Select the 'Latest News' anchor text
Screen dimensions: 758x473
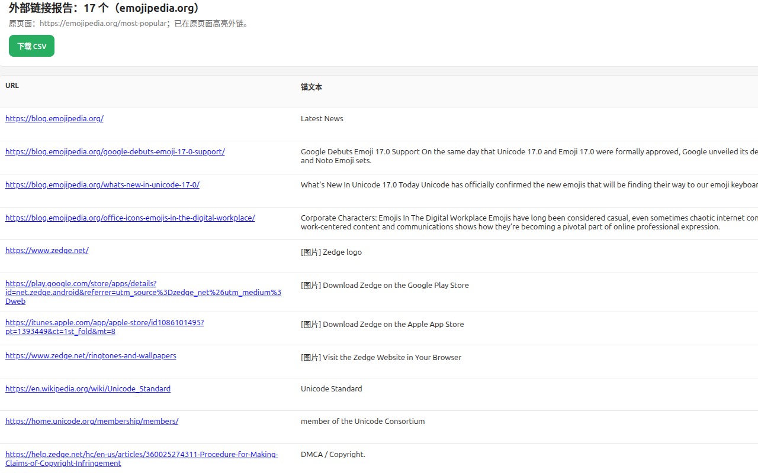(322, 118)
